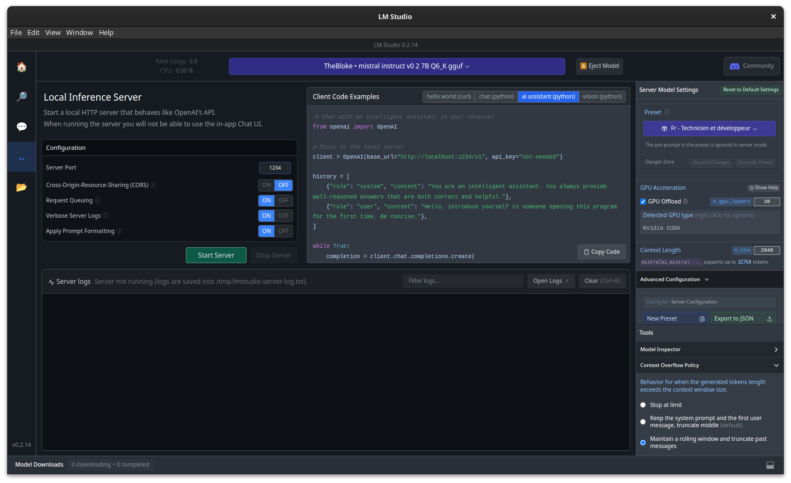Screen dimensions: 791x483
Task: Open the Search models magnifier icon
Action: (x=21, y=97)
